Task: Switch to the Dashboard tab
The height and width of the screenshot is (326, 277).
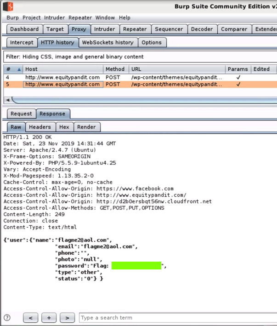Action: (x=24, y=29)
